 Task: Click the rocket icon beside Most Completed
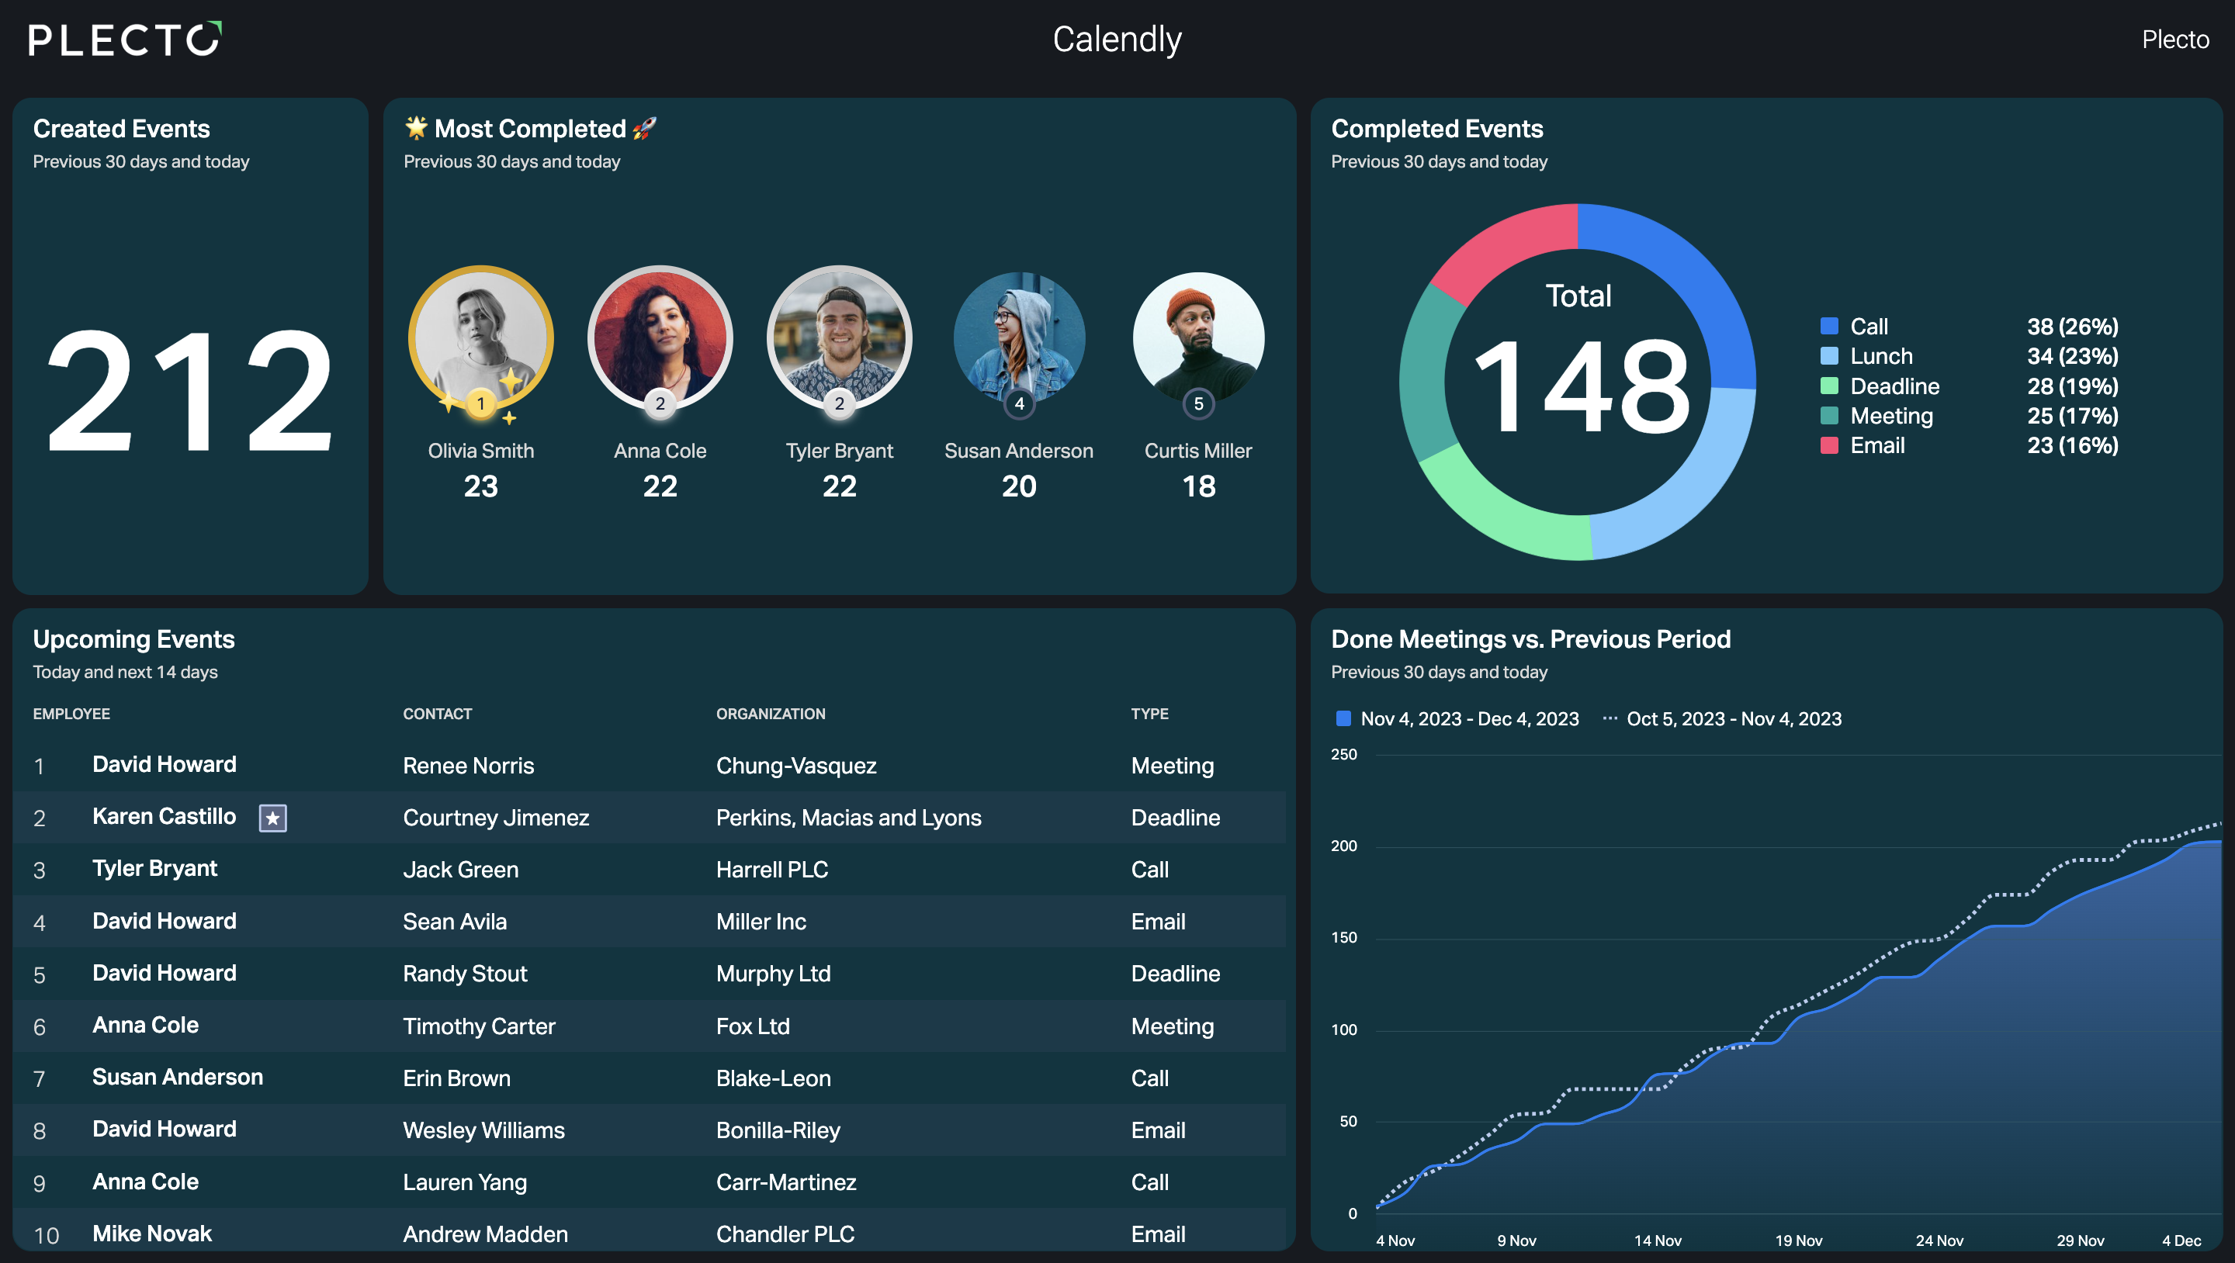645,128
